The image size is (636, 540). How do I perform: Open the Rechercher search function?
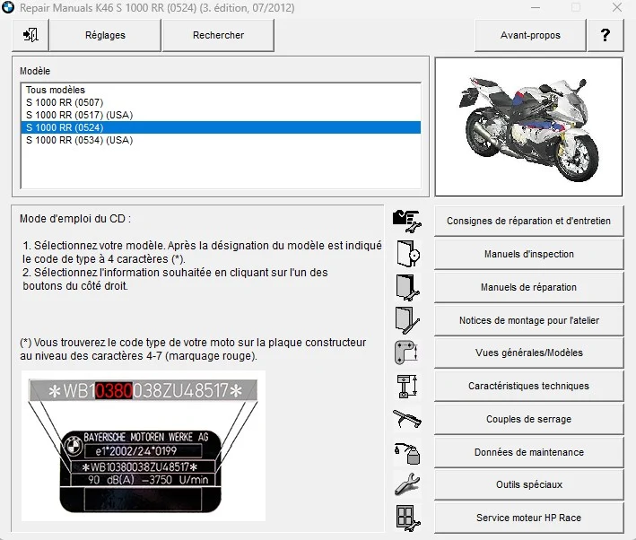218,35
